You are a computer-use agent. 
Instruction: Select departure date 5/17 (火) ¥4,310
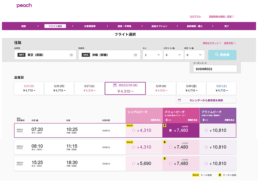point(89,88)
